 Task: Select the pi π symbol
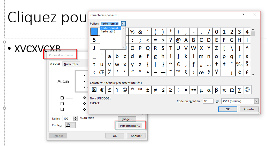click(x=224, y=90)
